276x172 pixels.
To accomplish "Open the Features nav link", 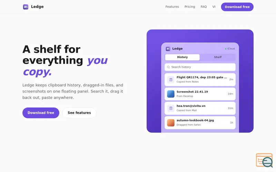I will [172, 7].
